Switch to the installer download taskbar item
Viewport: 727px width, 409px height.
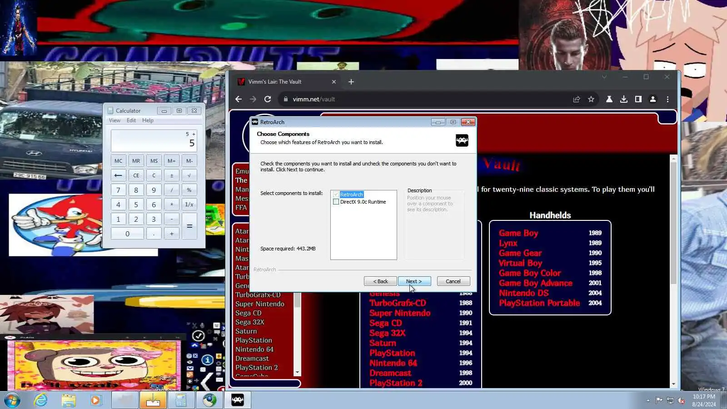[153, 400]
